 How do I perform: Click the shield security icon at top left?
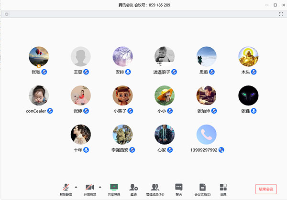click(x=6, y=14)
